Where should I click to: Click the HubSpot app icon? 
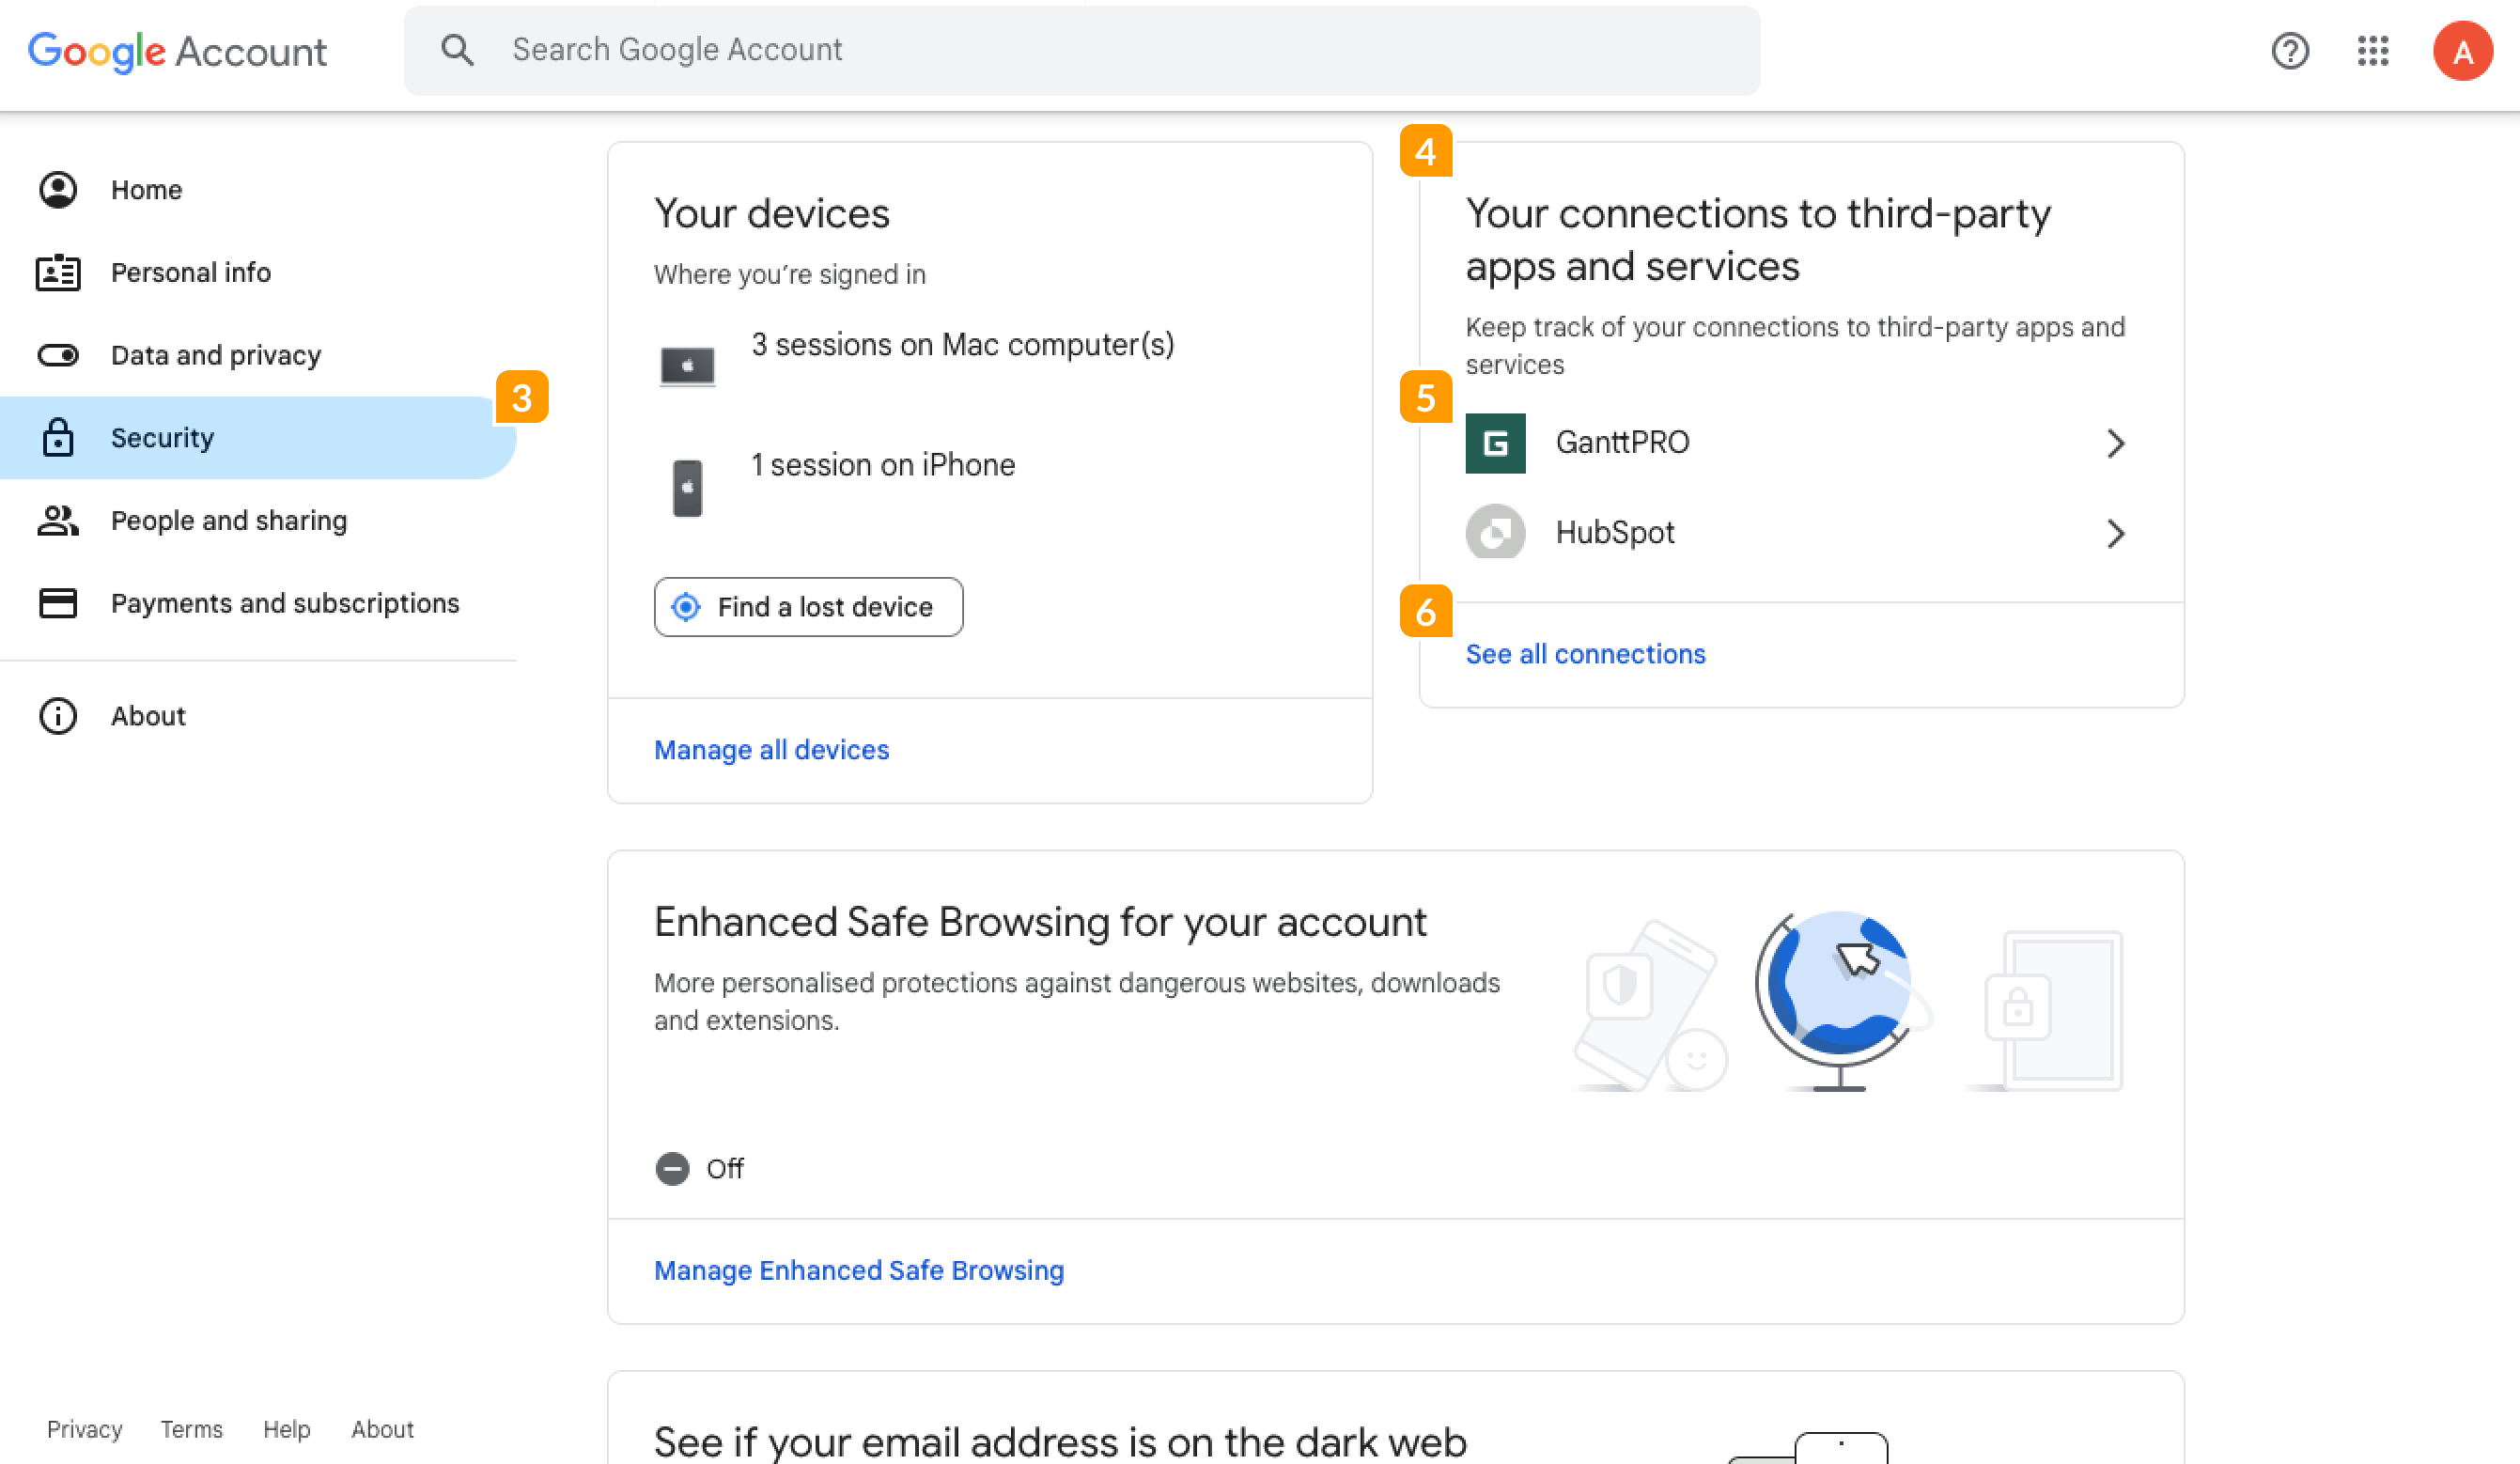click(1494, 534)
